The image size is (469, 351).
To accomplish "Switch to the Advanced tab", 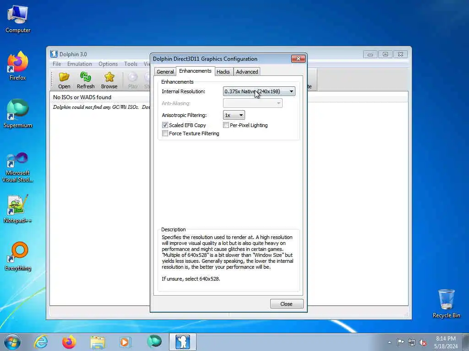I will point(247,72).
